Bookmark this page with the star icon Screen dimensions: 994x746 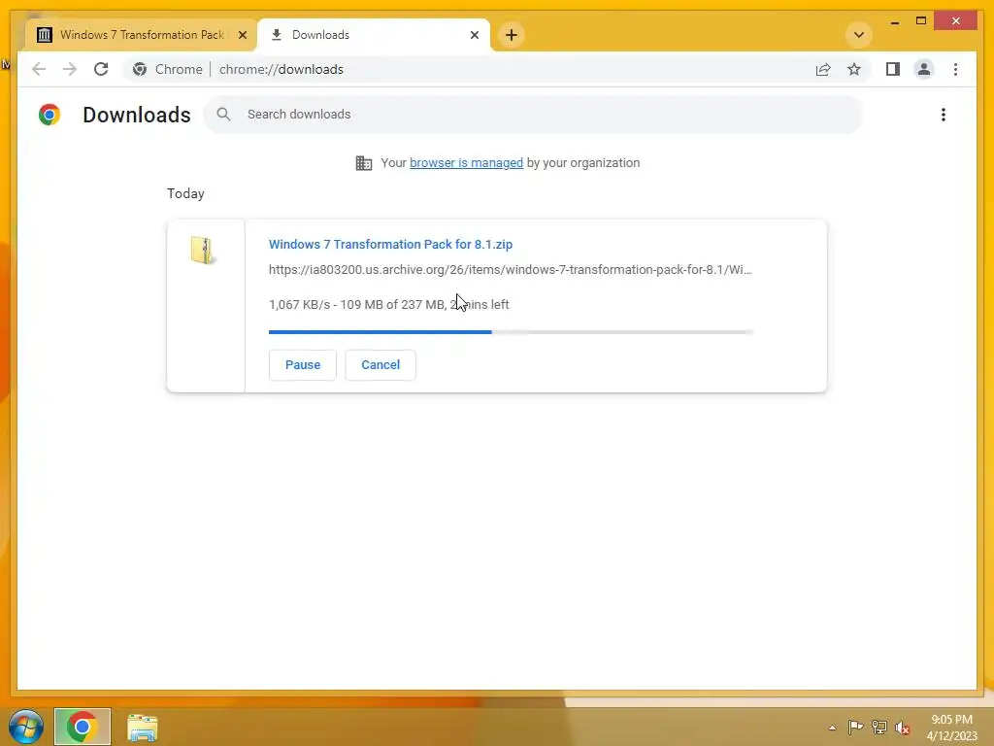[854, 69]
